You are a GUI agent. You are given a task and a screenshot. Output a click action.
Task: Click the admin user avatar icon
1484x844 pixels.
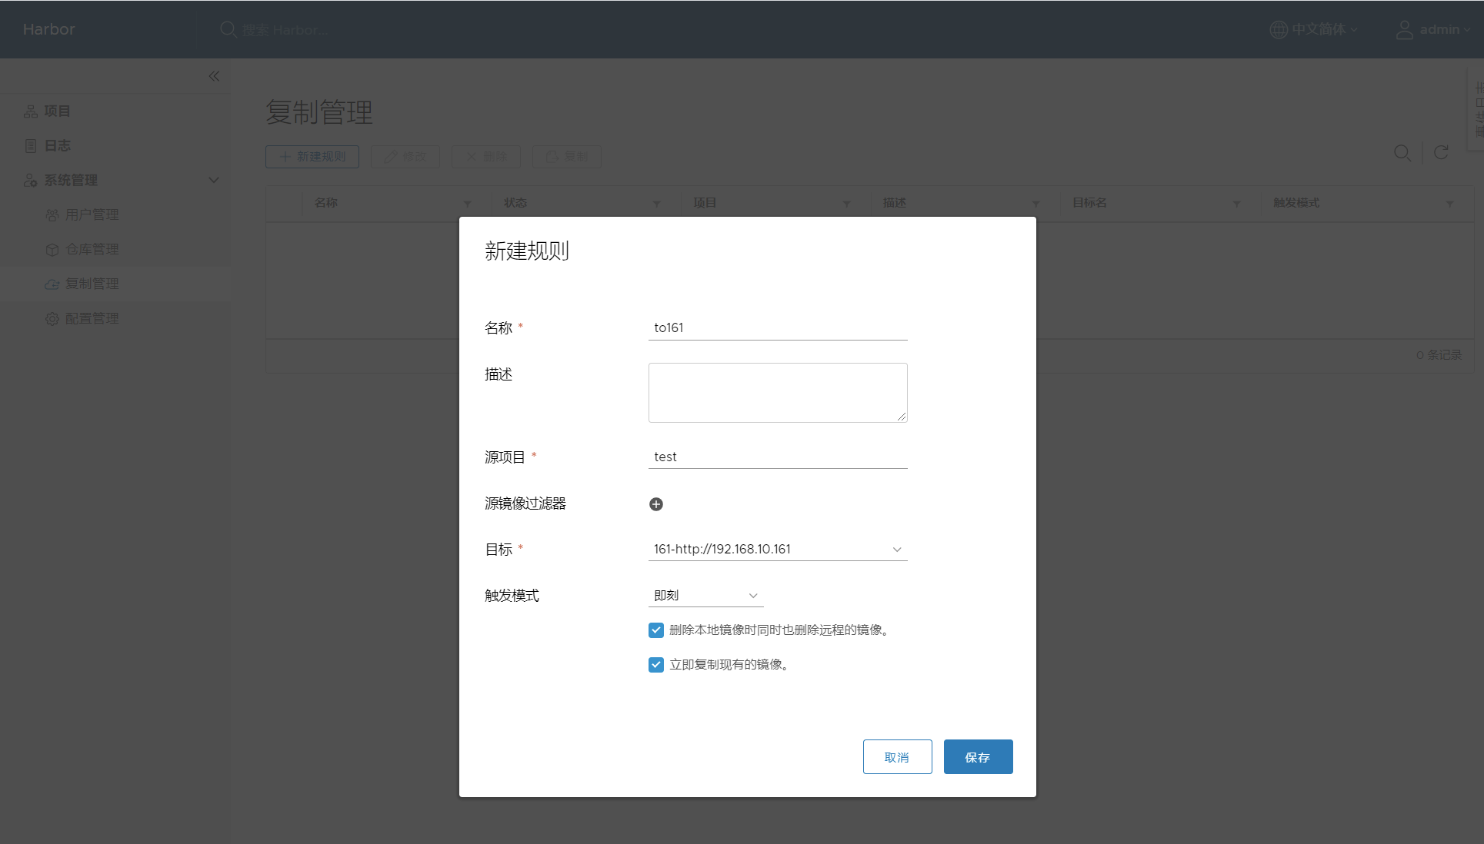coord(1404,29)
